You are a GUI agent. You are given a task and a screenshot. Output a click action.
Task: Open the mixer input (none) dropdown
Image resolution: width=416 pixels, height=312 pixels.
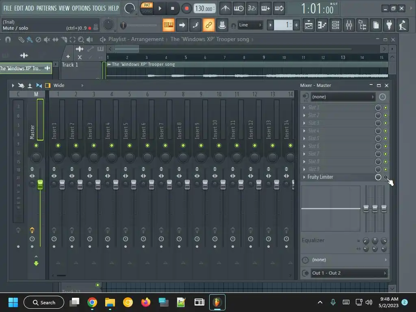[x=343, y=97]
